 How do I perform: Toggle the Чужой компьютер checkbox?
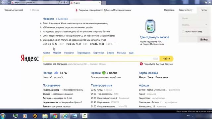click(183, 32)
